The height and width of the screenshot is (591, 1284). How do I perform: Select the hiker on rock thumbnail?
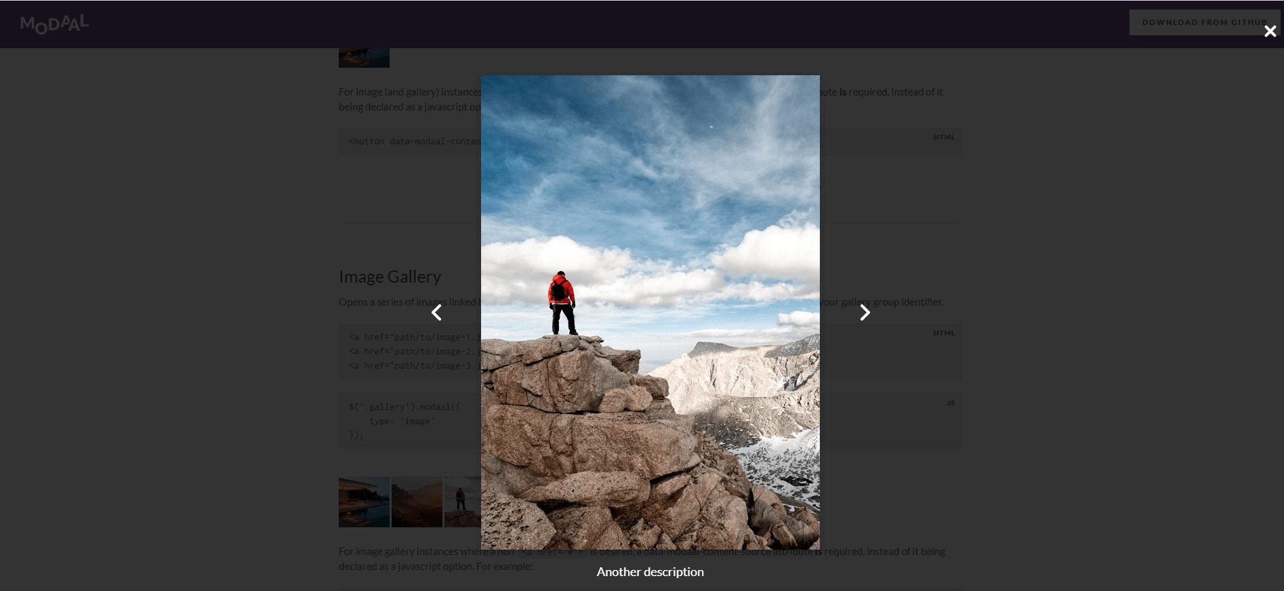[463, 502]
